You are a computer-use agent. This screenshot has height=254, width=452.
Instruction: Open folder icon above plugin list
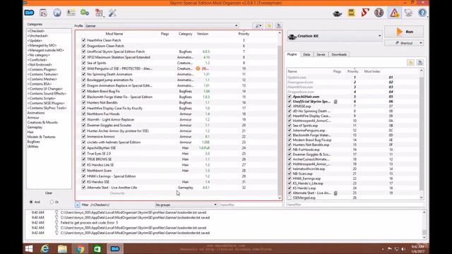pos(411,63)
